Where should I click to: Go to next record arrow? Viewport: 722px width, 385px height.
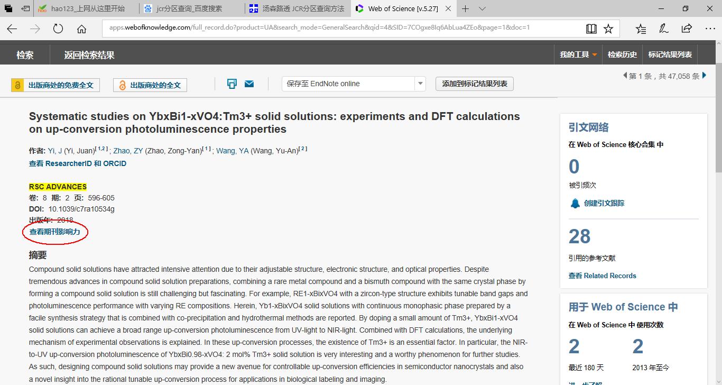coord(704,76)
